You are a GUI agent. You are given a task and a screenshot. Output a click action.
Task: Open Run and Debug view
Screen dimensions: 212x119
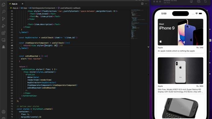coord(4,26)
